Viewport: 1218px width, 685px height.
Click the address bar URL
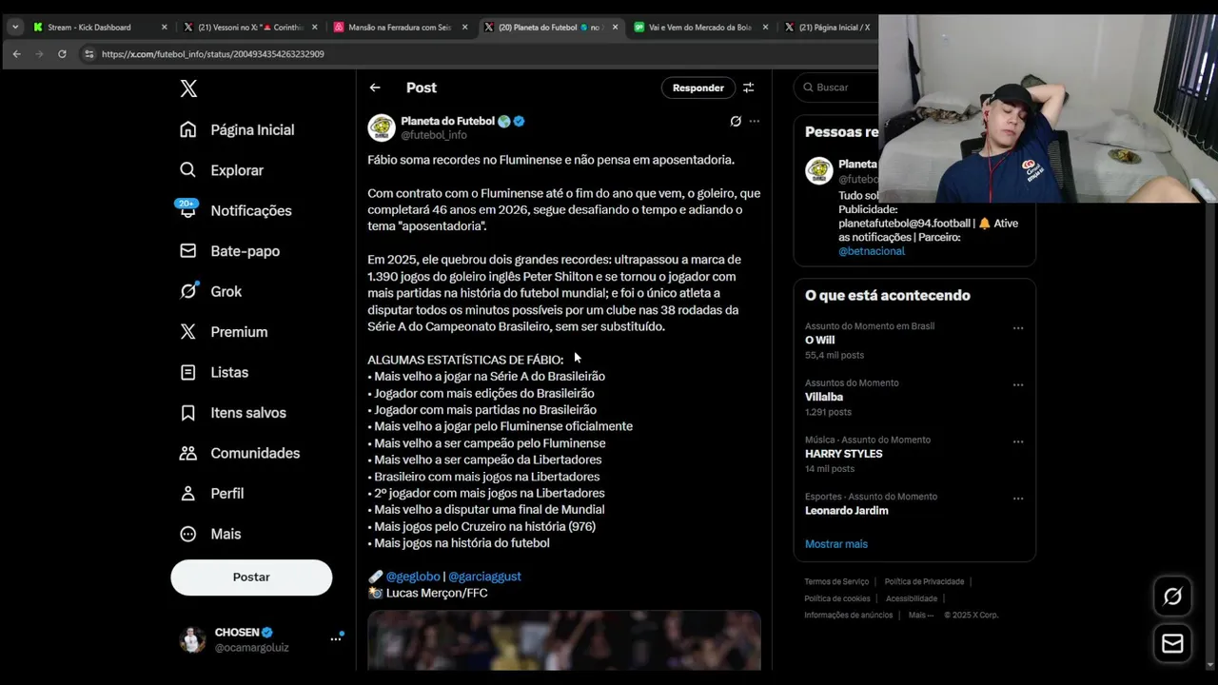point(213,54)
